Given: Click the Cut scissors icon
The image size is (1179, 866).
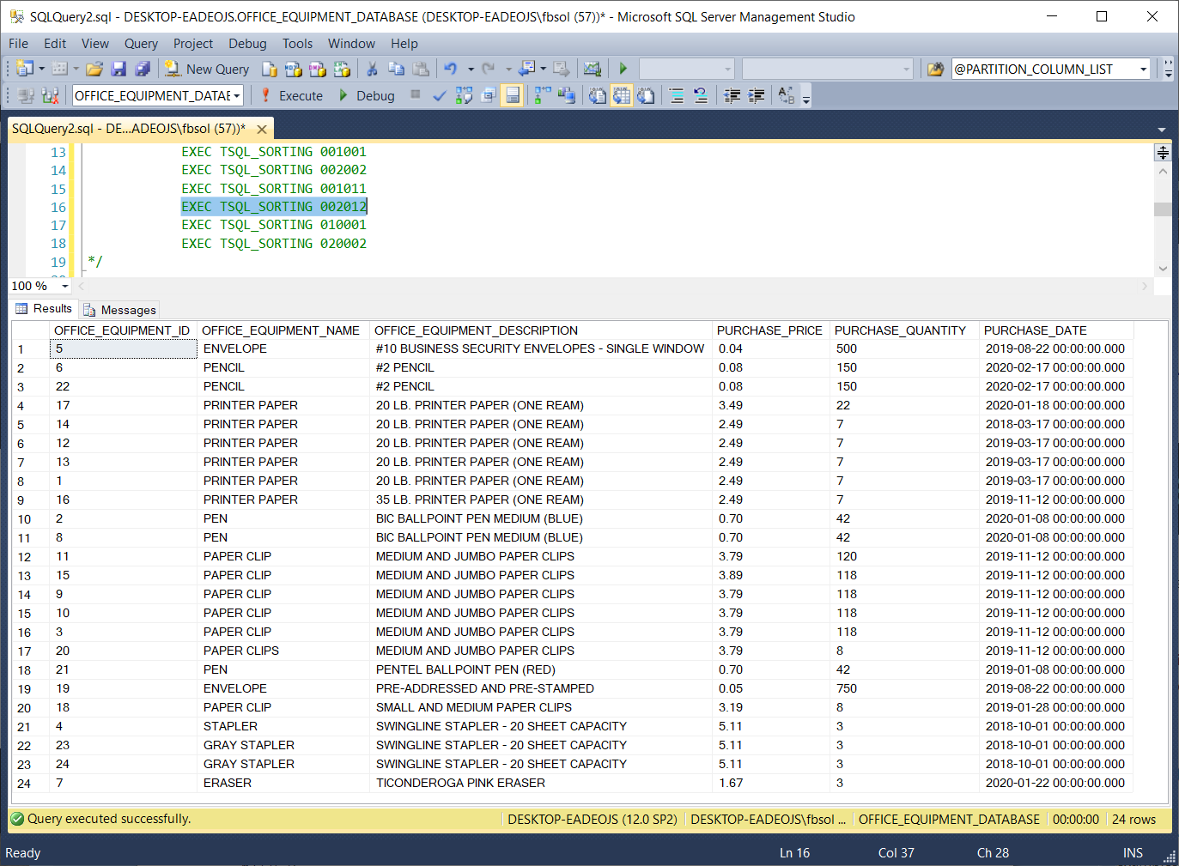Looking at the screenshot, I should point(372,69).
